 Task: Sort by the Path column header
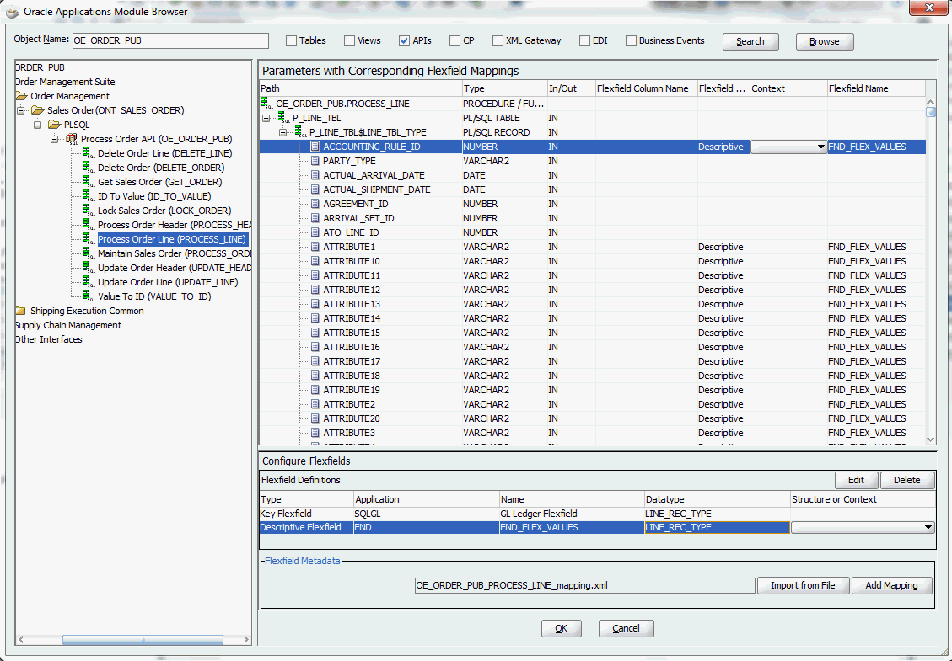[x=361, y=88]
